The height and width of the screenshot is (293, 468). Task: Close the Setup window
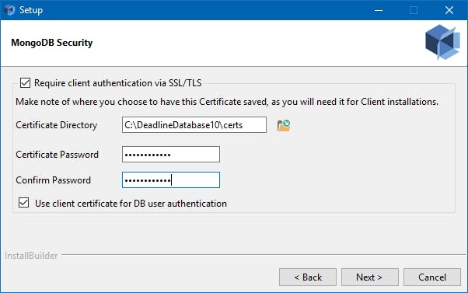tap(449, 10)
